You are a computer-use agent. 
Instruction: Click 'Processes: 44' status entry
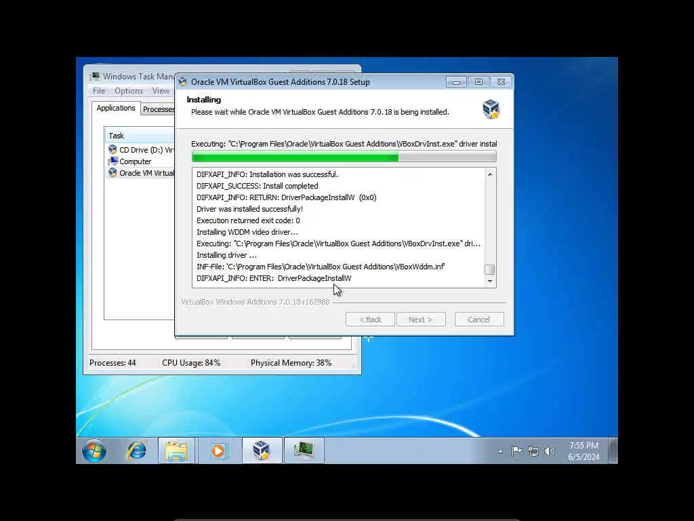[x=113, y=363]
